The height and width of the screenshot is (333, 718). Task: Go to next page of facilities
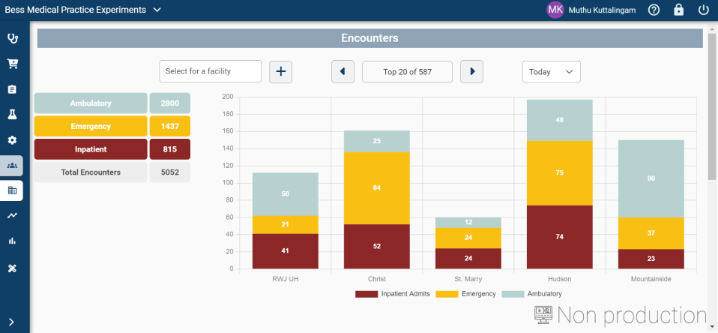click(x=471, y=72)
